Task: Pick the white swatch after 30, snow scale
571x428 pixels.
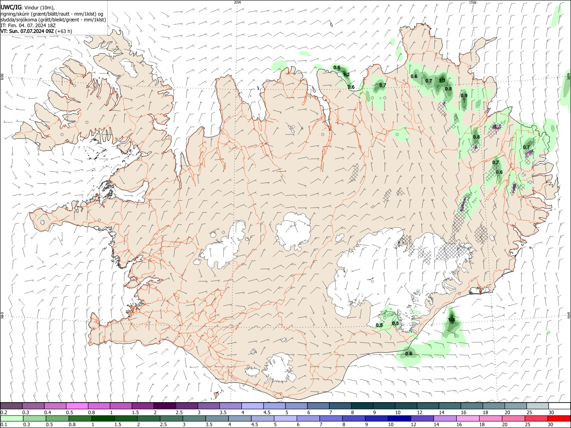Action: pos(559,406)
